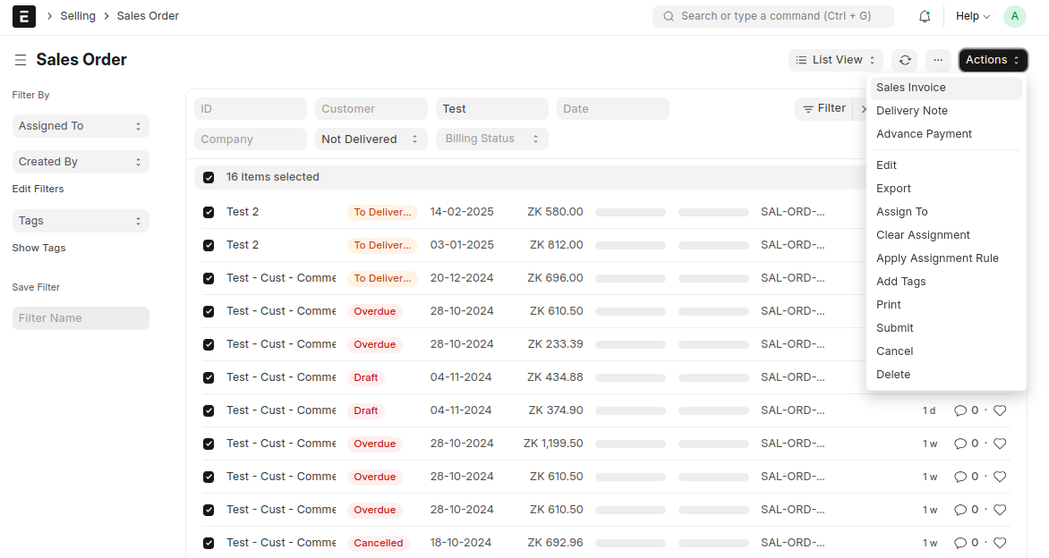
Task: Click the per-delivered bar of ZK 812.00 order
Action: pos(630,245)
